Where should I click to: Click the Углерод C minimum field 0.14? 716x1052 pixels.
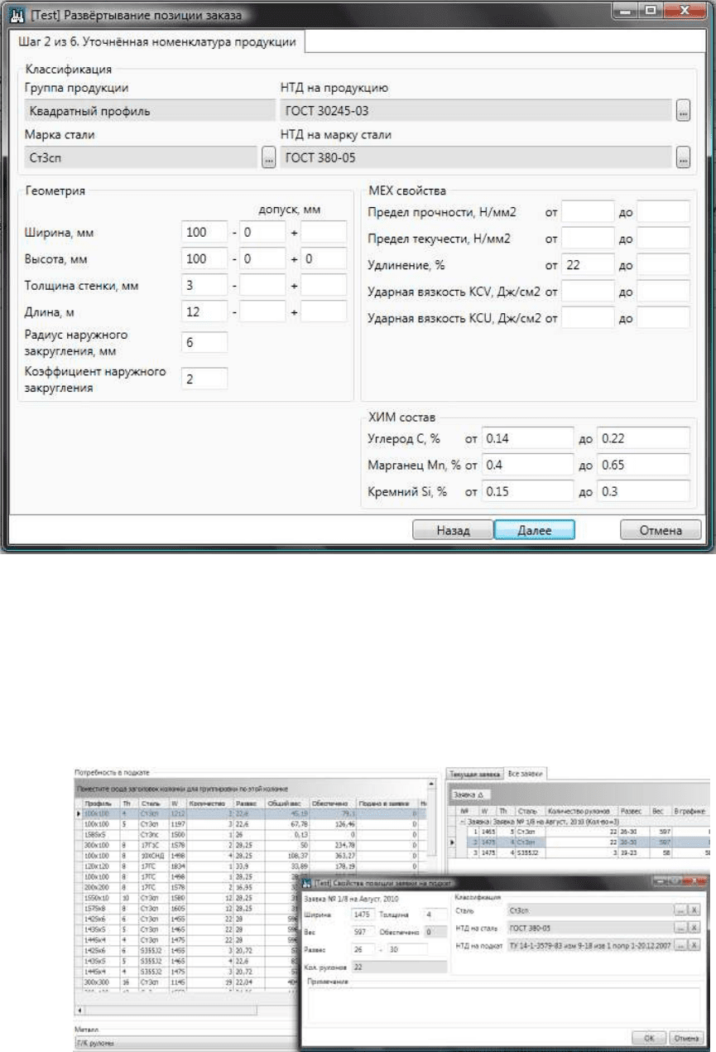pyautogui.click(x=528, y=438)
